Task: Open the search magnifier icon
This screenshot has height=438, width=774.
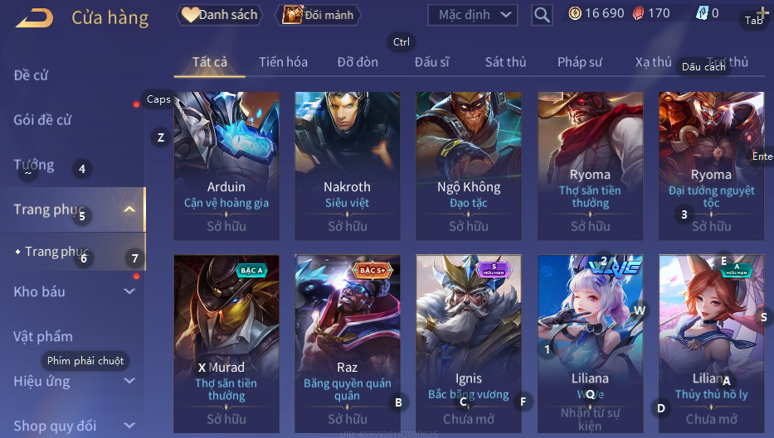Action: 542,15
